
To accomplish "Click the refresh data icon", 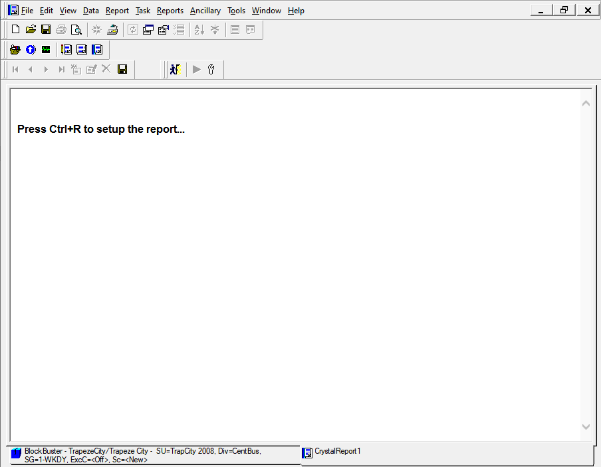I will pyautogui.click(x=133, y=29).
